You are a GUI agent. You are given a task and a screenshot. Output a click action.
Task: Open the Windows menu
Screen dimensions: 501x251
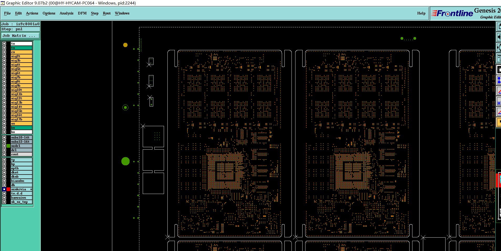point(122,13)
